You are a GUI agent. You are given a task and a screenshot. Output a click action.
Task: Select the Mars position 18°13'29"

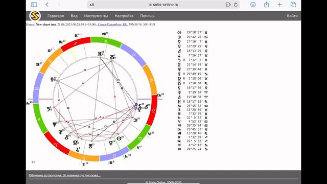coord(195,51)
